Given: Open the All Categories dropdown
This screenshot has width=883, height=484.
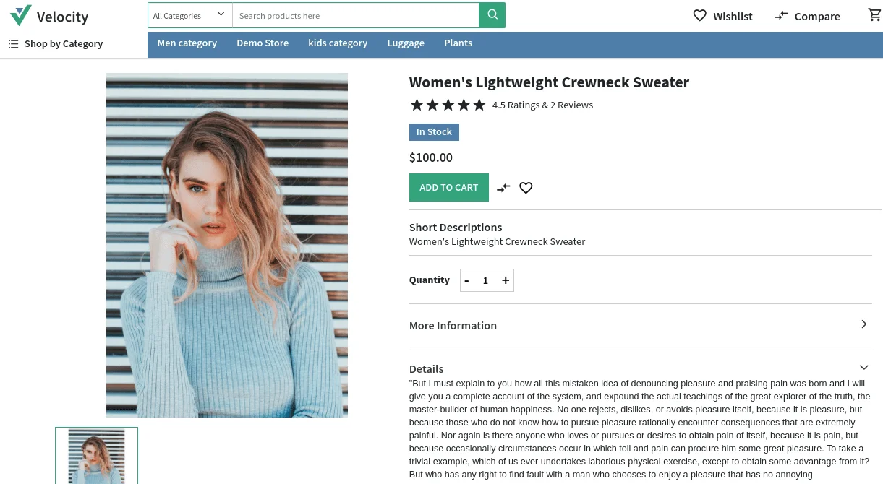Looking at the screenshot, I should coord(189,15).
